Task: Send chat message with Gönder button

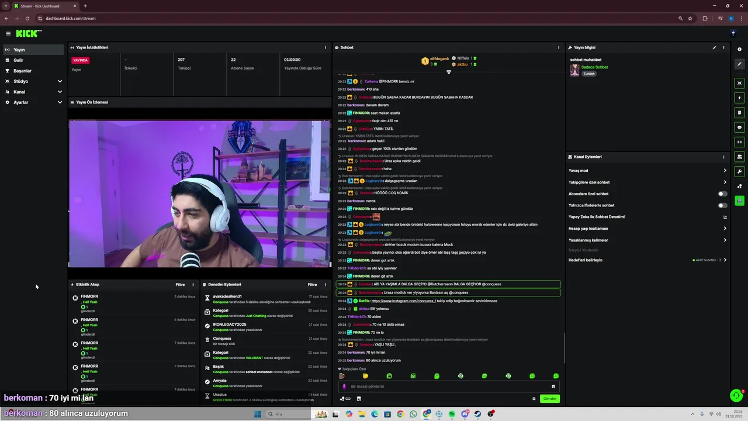Action: pos(550,399)
